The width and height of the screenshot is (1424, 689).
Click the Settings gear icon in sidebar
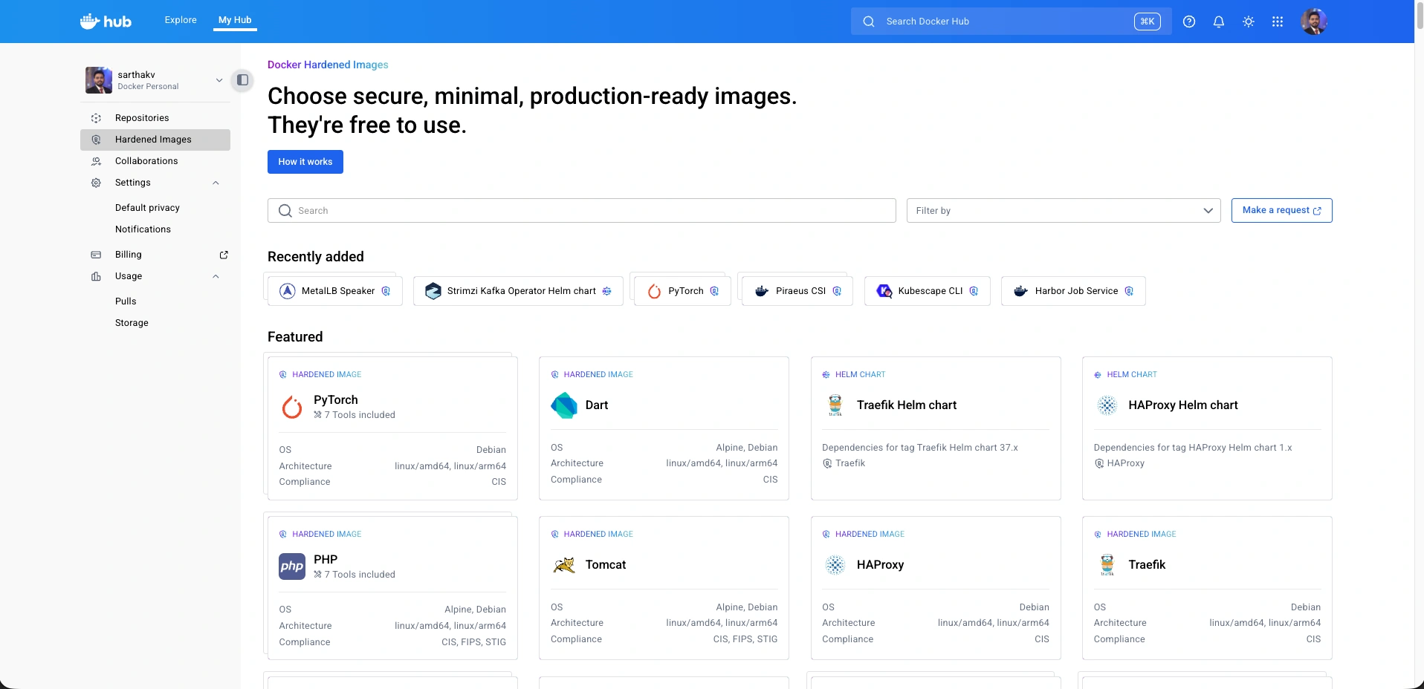(x=96, y=183)
